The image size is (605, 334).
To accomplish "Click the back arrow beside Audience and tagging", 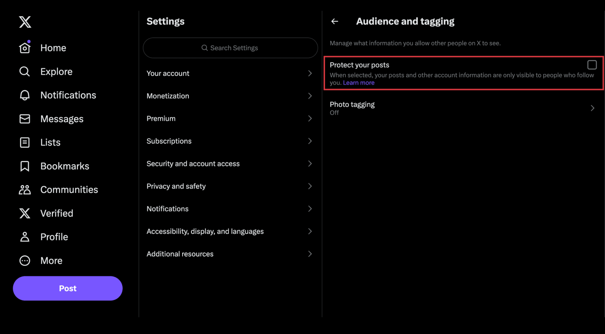I will tap(335, 21).
